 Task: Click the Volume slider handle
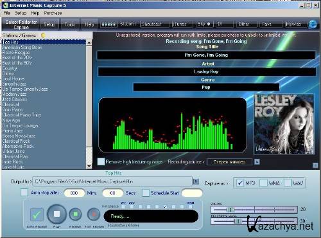tap(230, 209)
